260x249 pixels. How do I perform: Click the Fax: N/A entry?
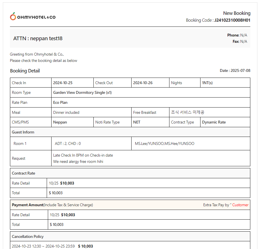240,41
